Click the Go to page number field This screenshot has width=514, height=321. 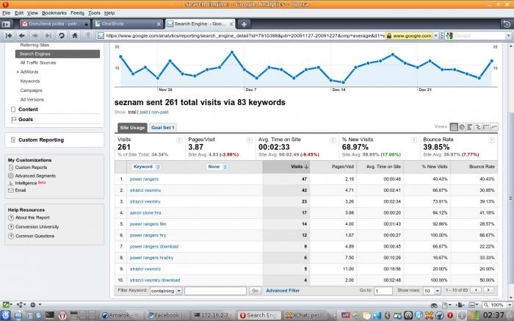pyautogui.click(x=383, y=291)
